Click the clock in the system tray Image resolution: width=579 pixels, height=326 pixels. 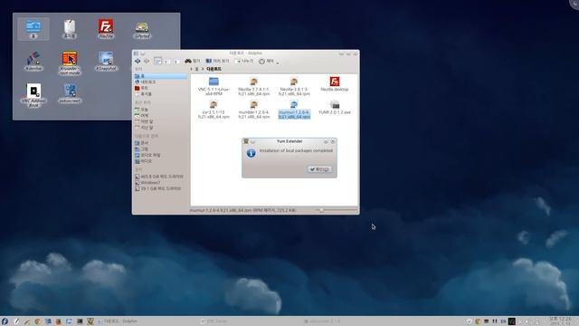pyautogui.click(x=560, y=321)
